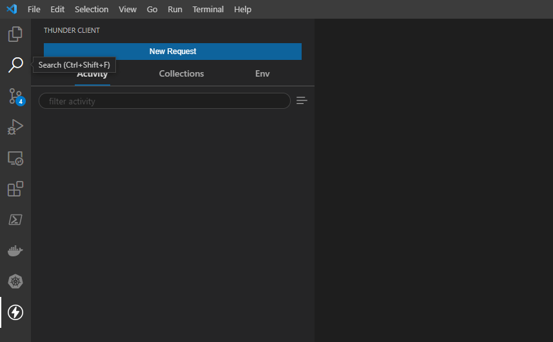Open the Search view magnifier icon
Viewport: 553px width, 342px height.
pos(15,65)
